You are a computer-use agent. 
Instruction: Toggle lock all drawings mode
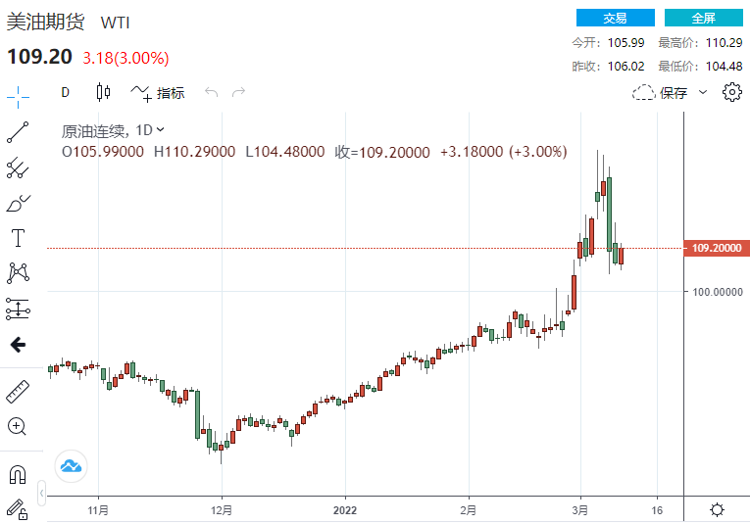click(x=18, y=508)
